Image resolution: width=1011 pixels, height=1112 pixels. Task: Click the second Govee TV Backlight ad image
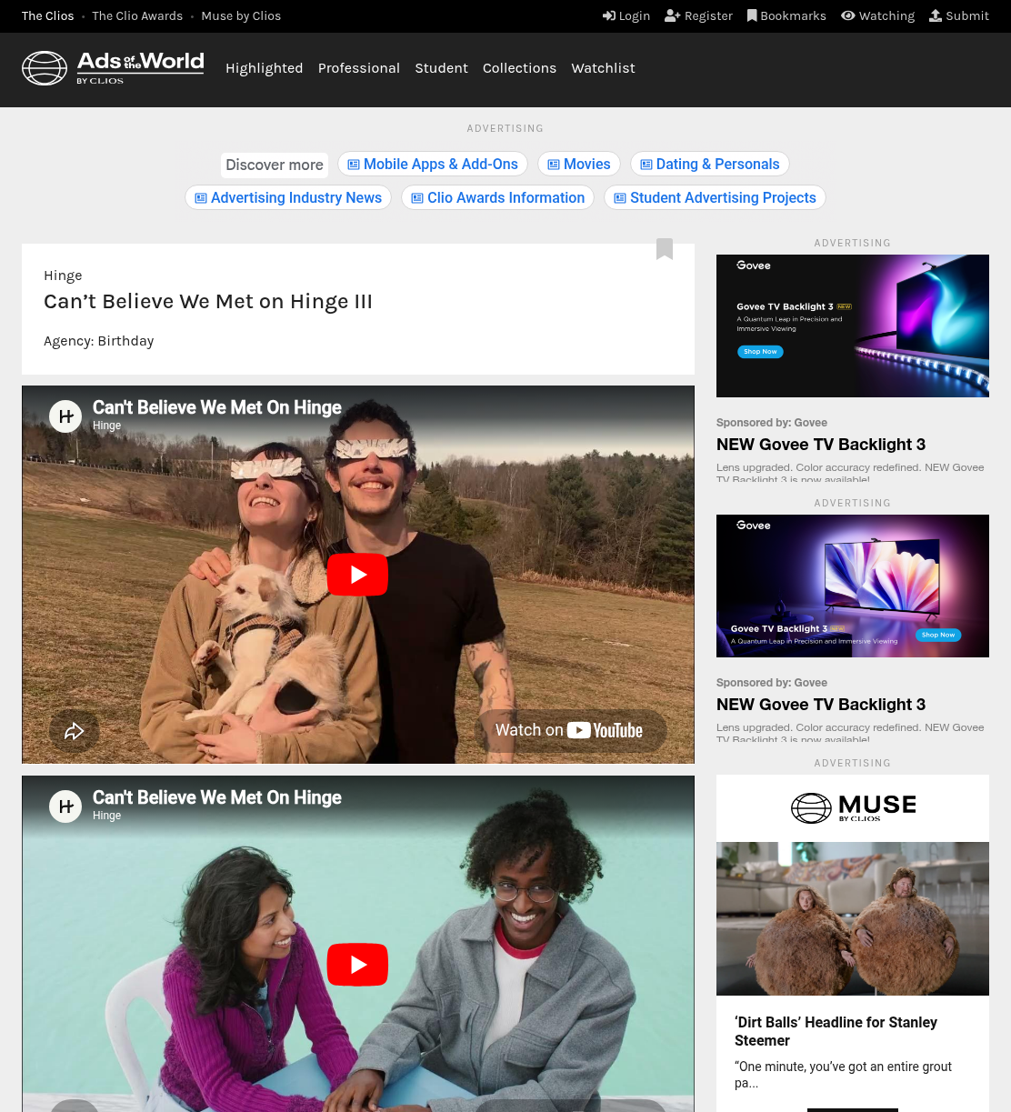point(853,586)
